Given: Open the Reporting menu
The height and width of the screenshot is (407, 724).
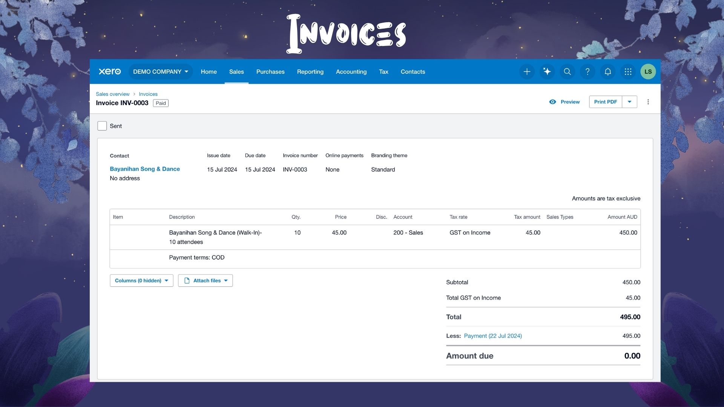Looking at the screenshot, I should [310, 72].
